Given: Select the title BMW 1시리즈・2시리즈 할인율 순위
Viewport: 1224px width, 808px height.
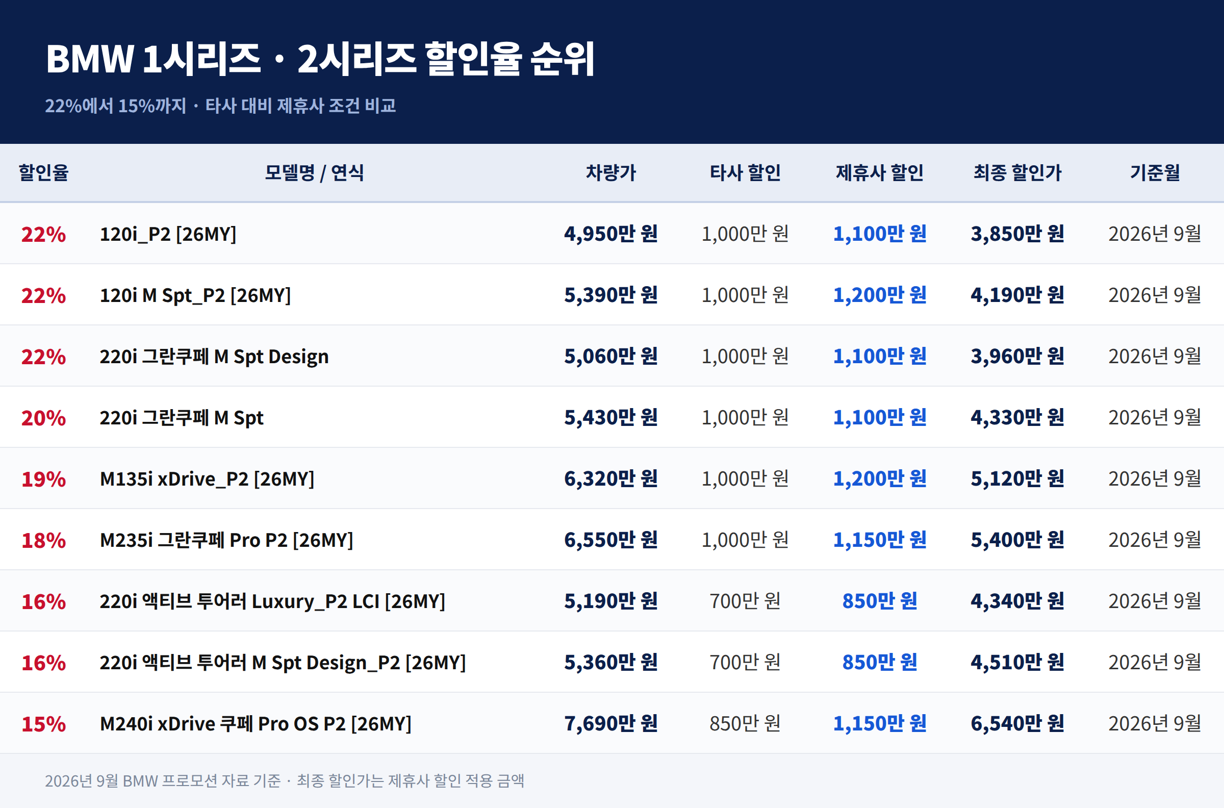Looking at the screenshot, I should pos(320,59).
